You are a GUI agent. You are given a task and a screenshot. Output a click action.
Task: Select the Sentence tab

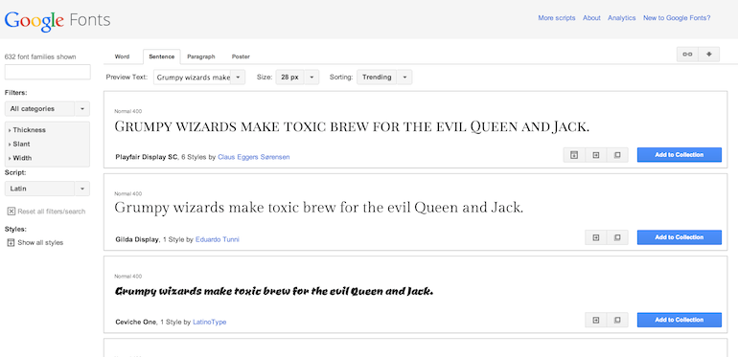pos(161,56)
